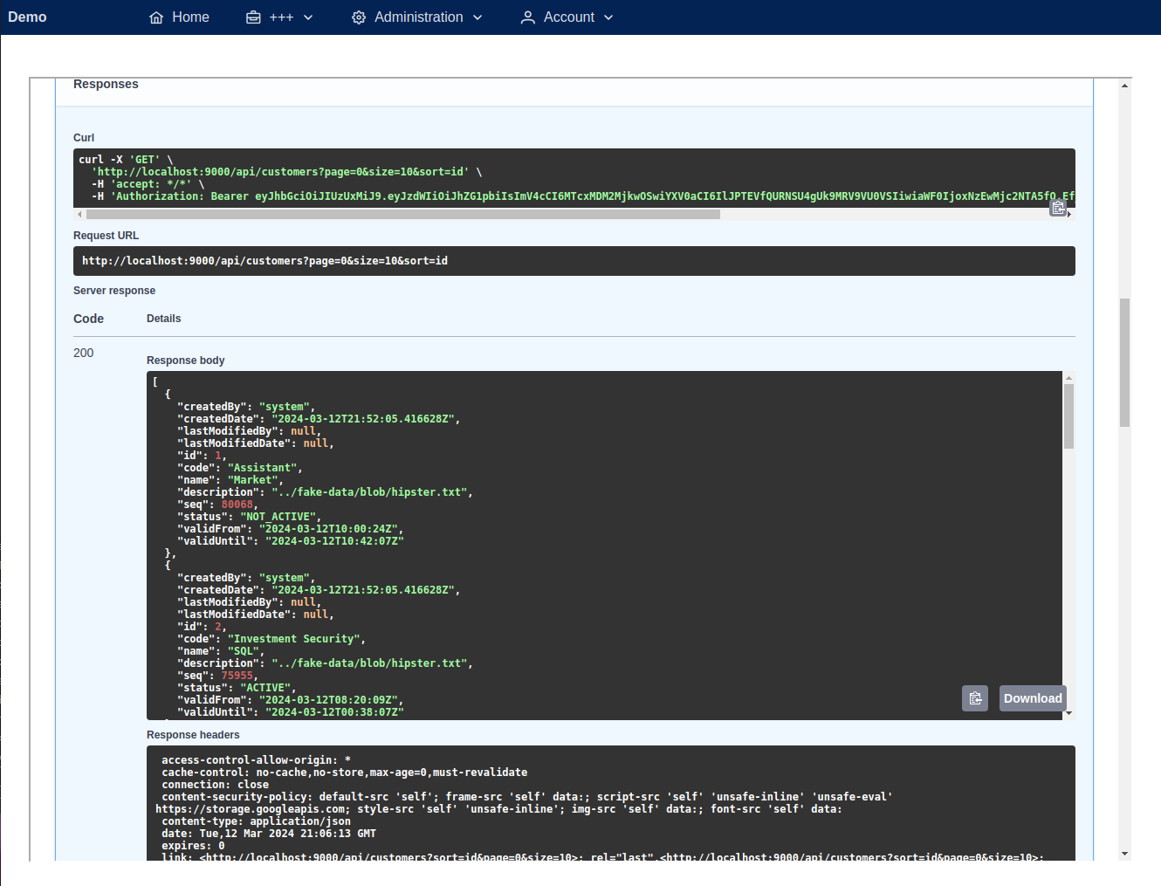Copy the curl command to clipboard
Image resolution: width=1161 pixels, height=886 pixels.
coord(1058,208)
